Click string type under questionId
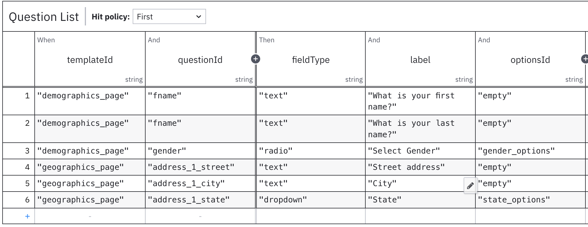588x227 pixels. [x=244, y=79]
